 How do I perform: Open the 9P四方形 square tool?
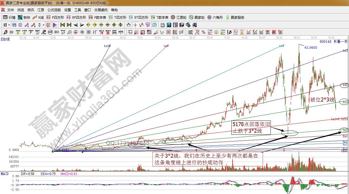(76, 17)
